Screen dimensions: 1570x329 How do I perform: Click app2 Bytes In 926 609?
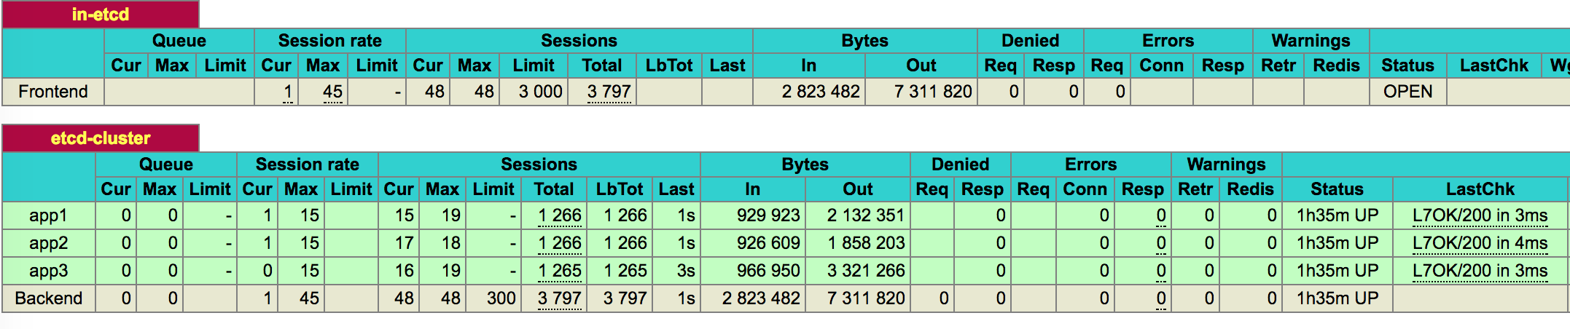click(768, 243)
